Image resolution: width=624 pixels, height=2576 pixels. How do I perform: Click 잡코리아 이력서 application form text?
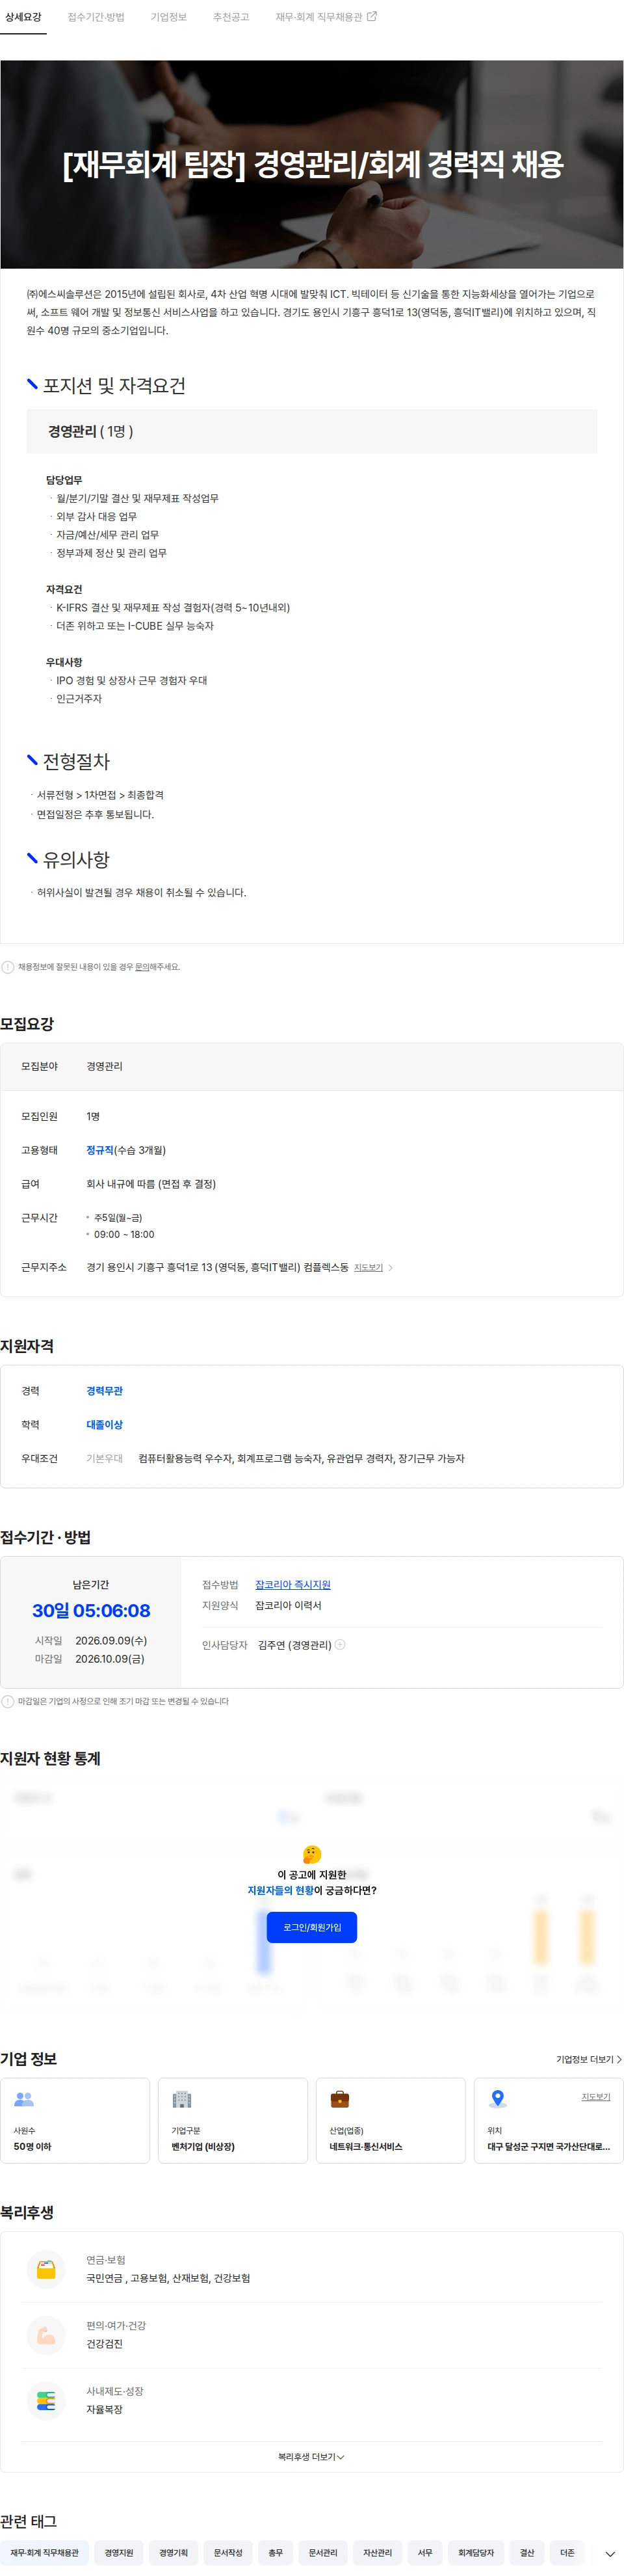288,1605
